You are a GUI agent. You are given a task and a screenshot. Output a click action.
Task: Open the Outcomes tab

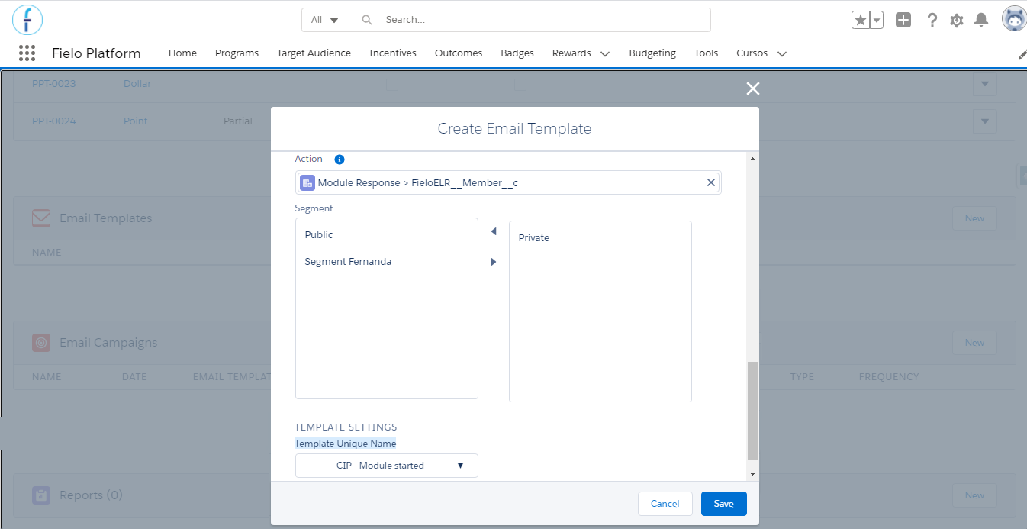459,53
